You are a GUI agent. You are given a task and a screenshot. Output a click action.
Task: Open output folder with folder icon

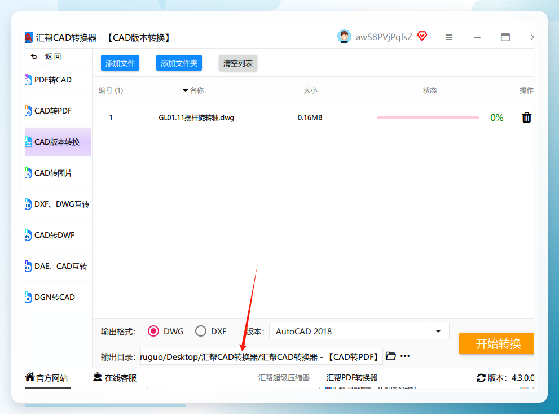pyautogui.click(x=391, y=356)
